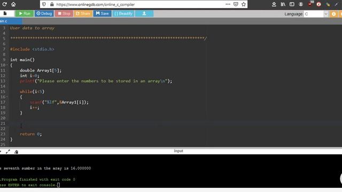This screenshot has height=192, width=342.
Task: Run the program with the green Run button
Action: pos(25,13)
